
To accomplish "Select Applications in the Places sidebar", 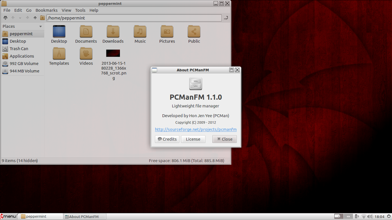I will 23,56.
